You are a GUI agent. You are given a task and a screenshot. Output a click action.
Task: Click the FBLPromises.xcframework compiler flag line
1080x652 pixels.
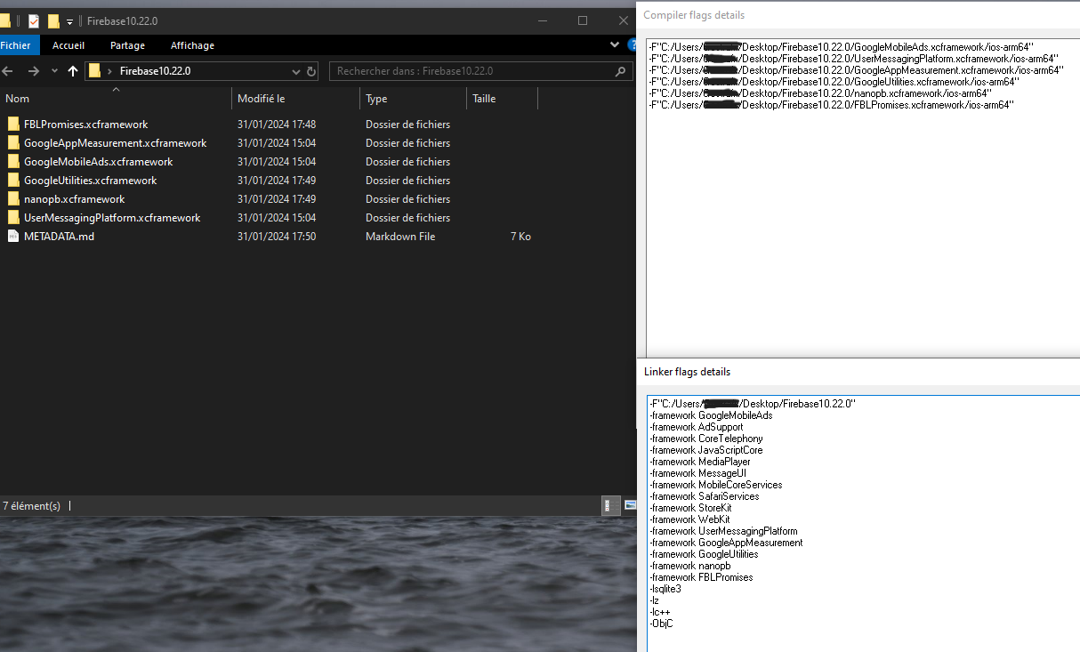[832, 104]
